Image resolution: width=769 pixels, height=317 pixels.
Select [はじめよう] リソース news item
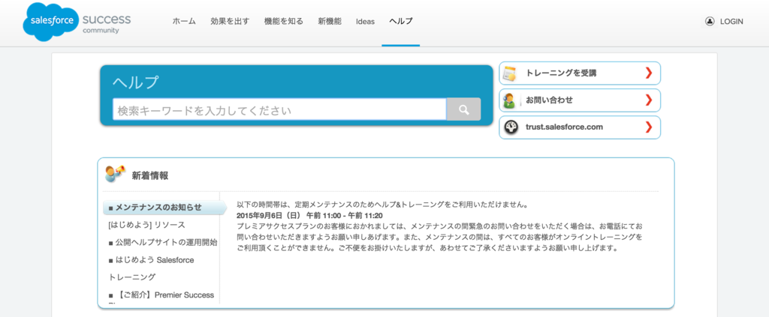coord(146,225)
